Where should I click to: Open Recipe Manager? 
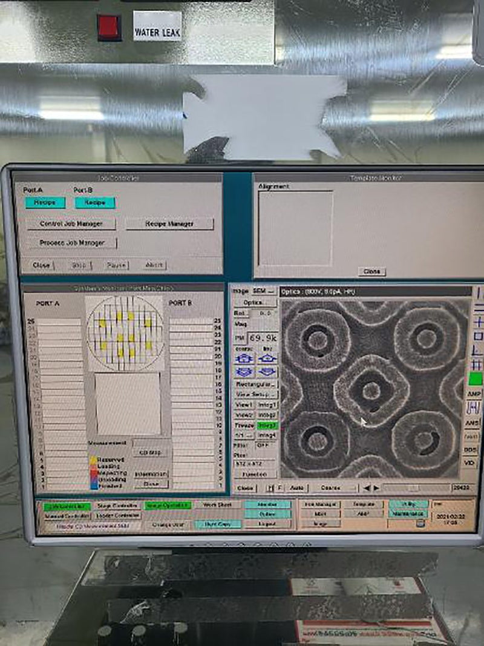coord(169,224)
